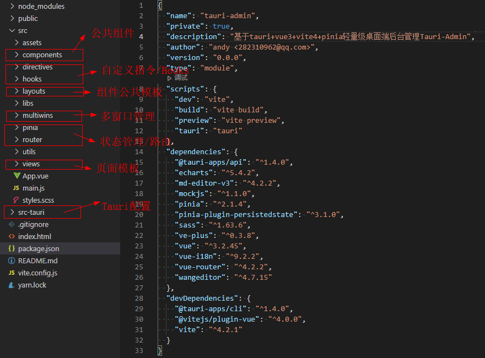Open the router folder
The height and width of the screenshot is (358, 485).
point(32,140)
